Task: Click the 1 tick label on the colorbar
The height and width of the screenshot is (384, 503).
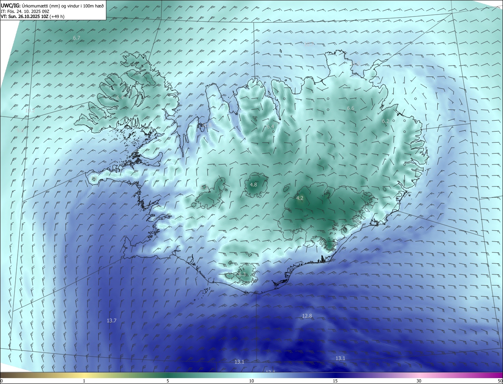Action: tap(84, 381)
